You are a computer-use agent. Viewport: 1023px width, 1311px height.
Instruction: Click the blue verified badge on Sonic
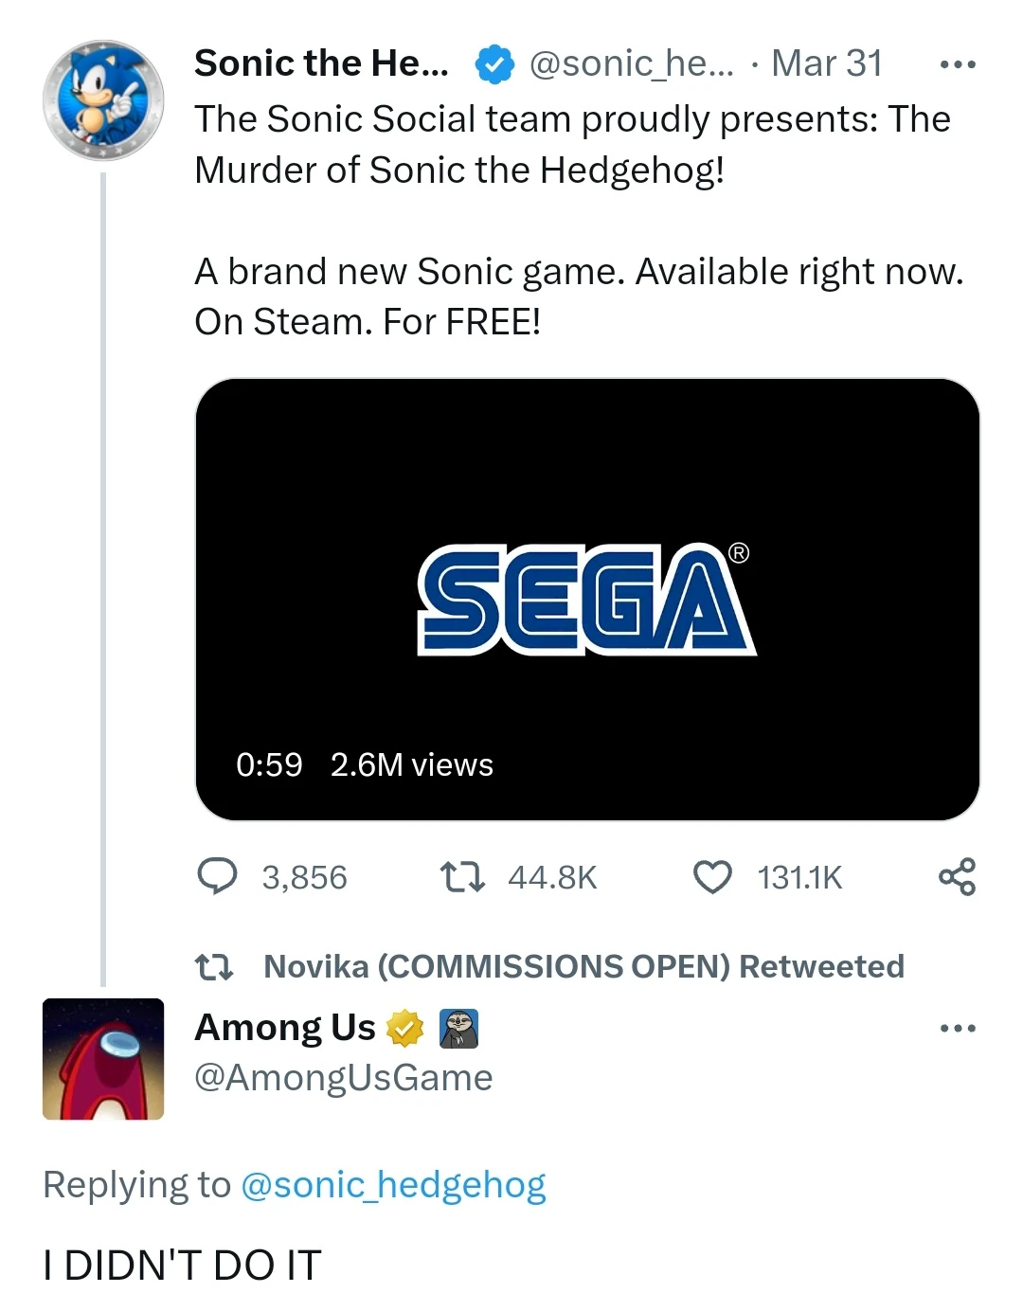tap(494, 64)
